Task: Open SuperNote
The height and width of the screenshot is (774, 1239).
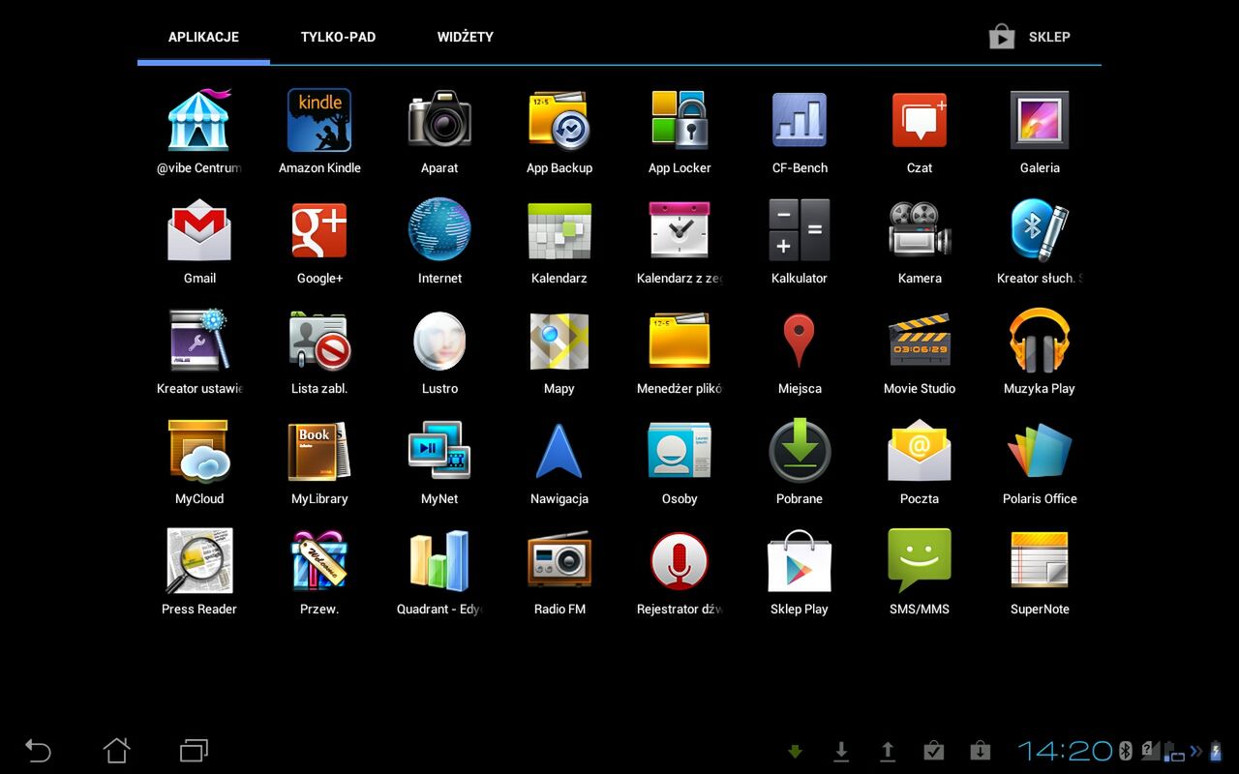Action: [x=1040, y=561]
